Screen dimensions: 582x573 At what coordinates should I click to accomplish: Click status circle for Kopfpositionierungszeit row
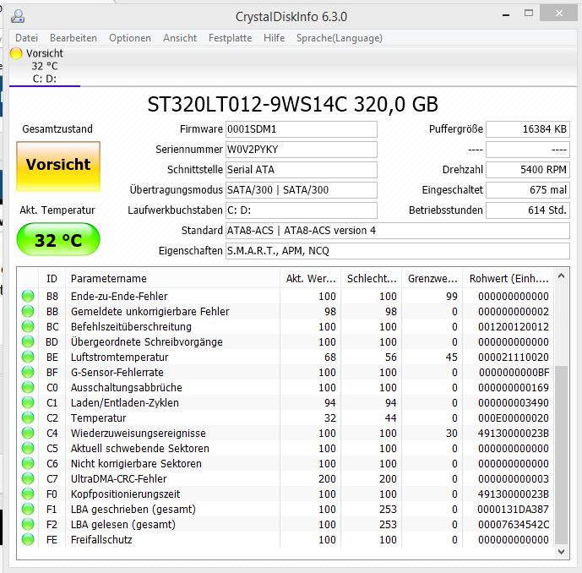(x=28, y=494)
